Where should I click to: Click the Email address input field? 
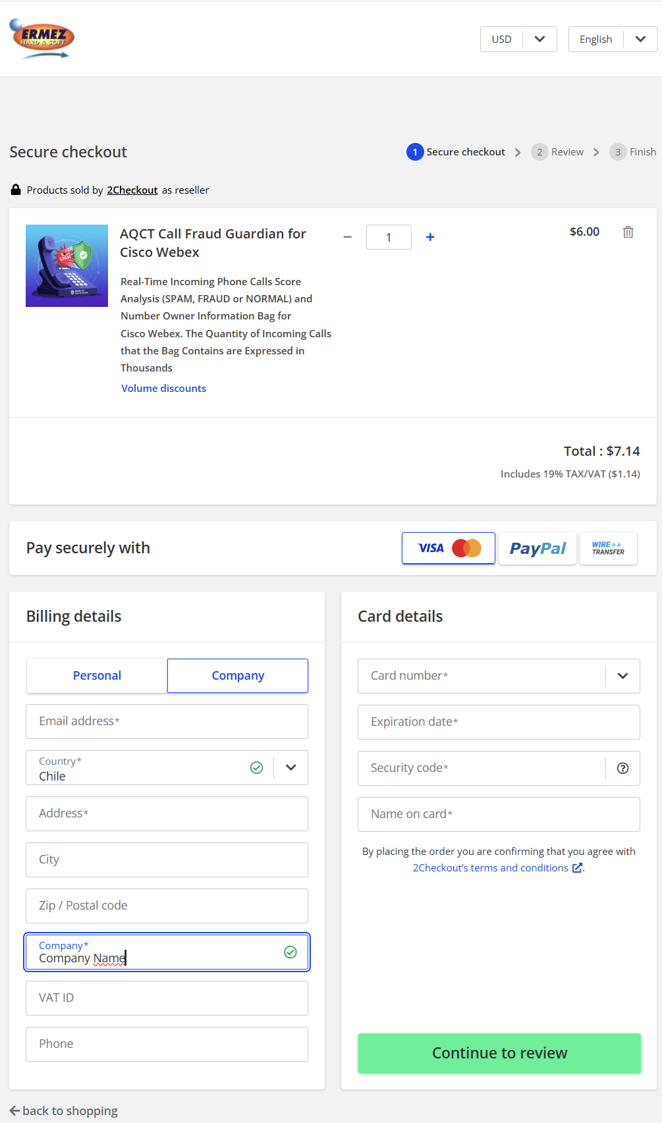167,721
